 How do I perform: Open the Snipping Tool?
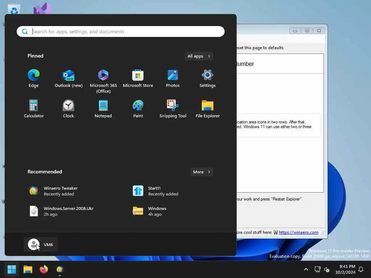click(173, 109)
